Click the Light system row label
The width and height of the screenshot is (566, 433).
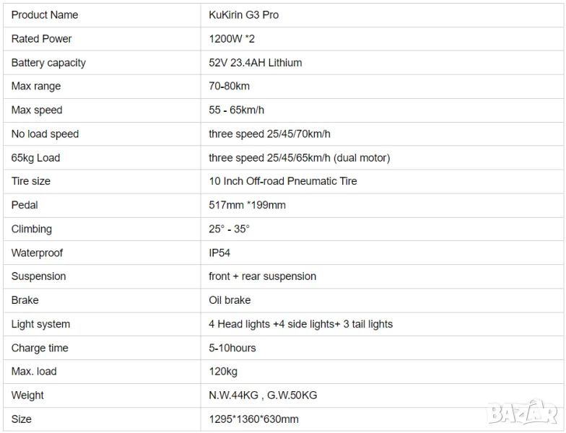click(40, 324)
